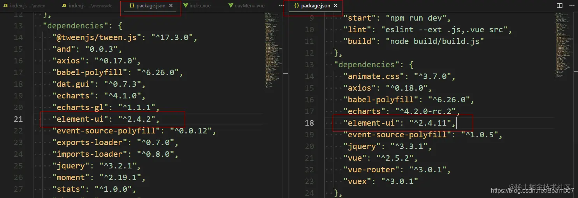Click the "echarts": "^4.1.0" line
The height and width of the screenshot is (198, 578).
coord(99,96)
